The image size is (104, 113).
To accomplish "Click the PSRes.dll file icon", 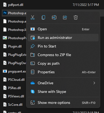I will 5,88.
